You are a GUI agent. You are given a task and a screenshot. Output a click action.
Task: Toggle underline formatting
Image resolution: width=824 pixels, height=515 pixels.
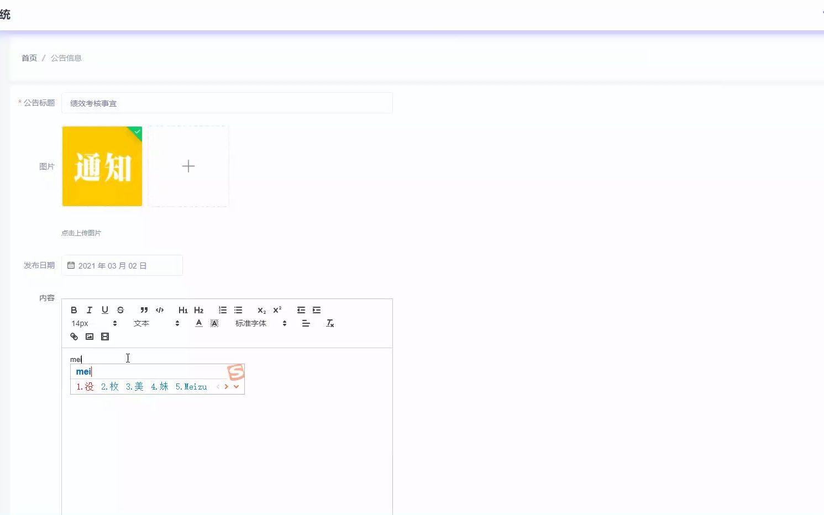[x=105, y=310]
